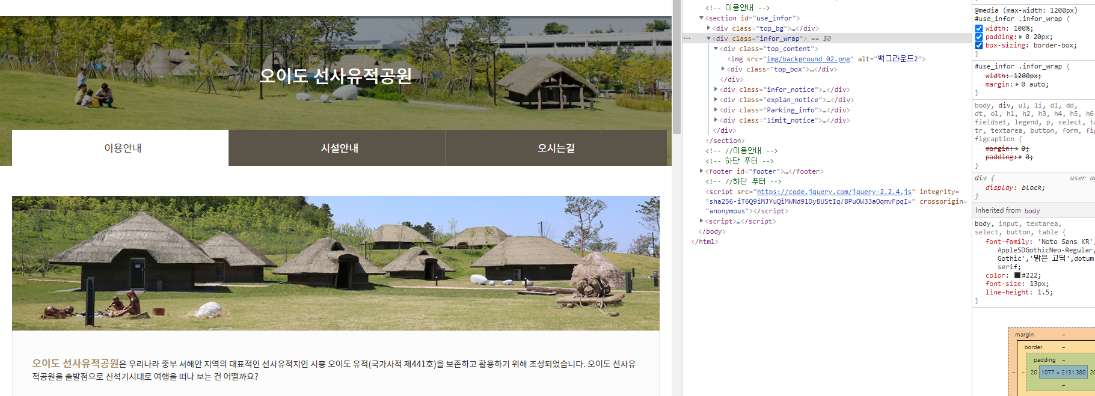Select the <!-- 이용안내 --> comment line
Screen dimensions: 1095x396
click(737, 8)
